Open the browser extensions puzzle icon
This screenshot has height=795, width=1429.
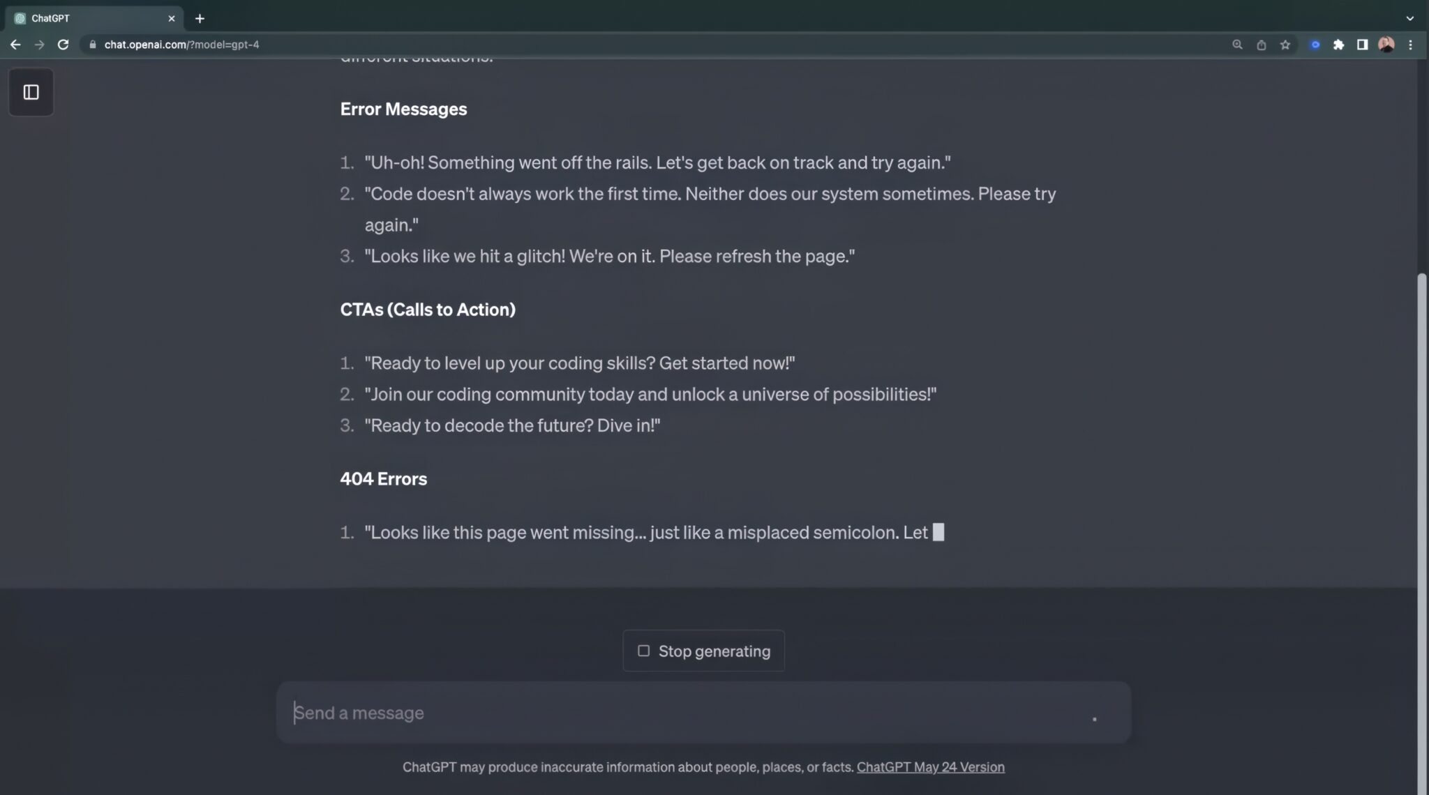[x=1338, y=45]
